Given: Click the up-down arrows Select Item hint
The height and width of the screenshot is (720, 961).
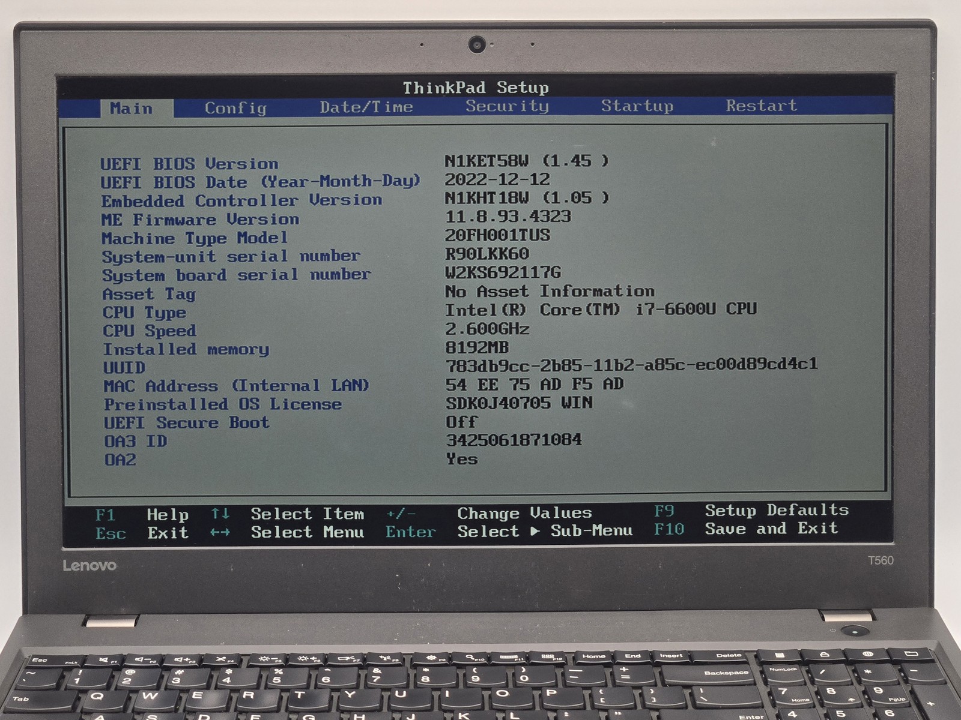Looking at the screenshot, I should pos(288,514).
